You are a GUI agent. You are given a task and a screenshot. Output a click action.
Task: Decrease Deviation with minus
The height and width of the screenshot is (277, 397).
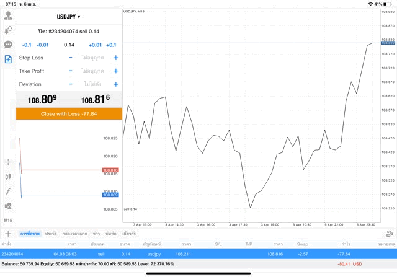[71, 84]
